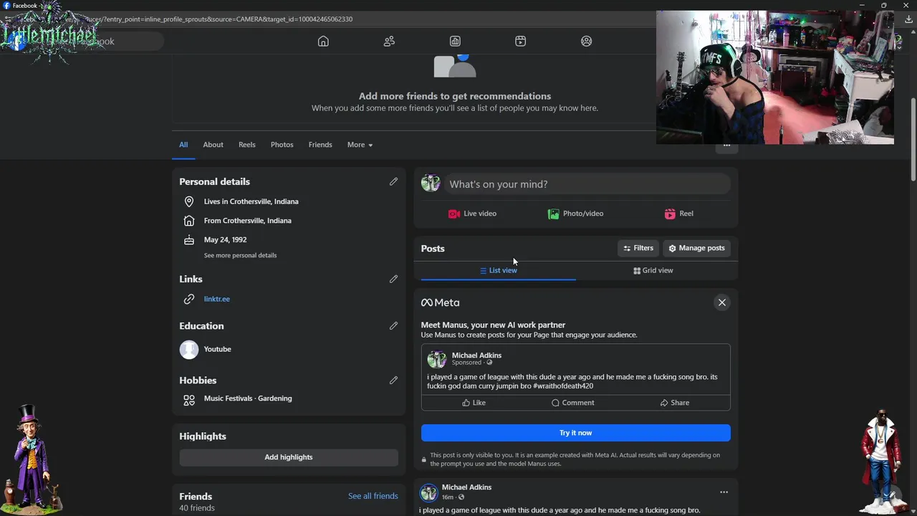
Task: Click the Youtube education avatar icon
Action: (x=189, y=349)
